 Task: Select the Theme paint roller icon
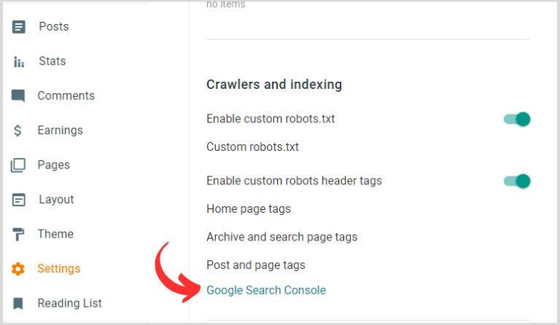[18, 235]
